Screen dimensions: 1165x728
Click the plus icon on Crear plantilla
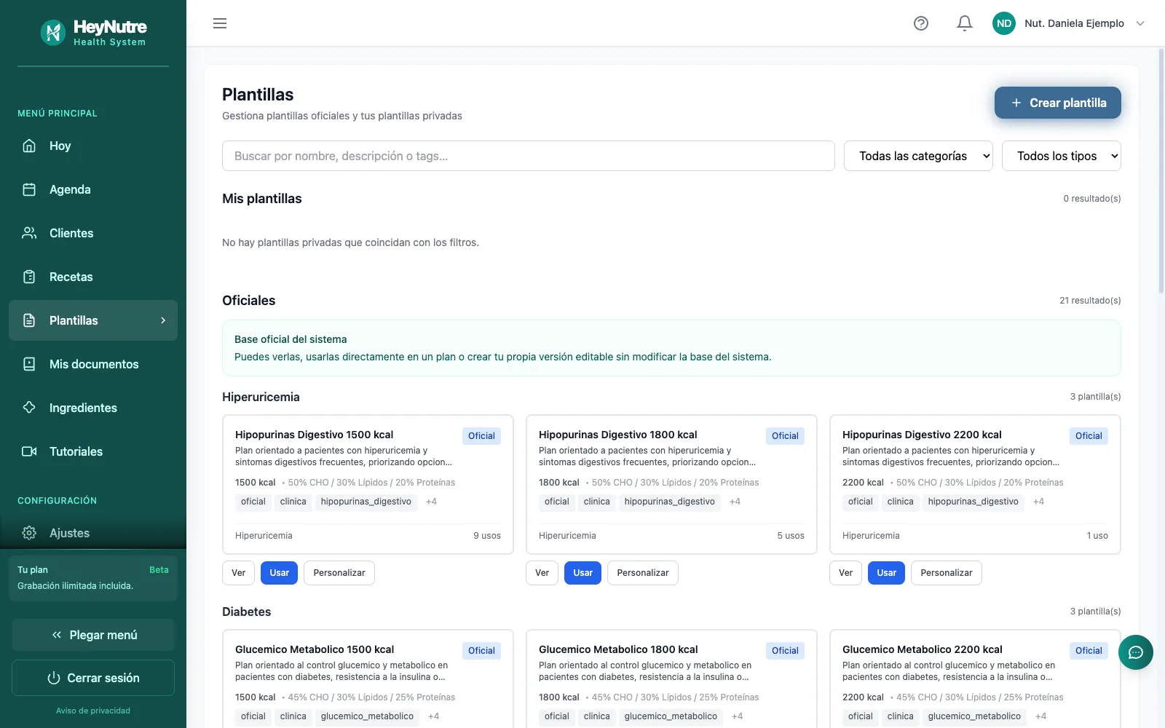point(1016,103)
